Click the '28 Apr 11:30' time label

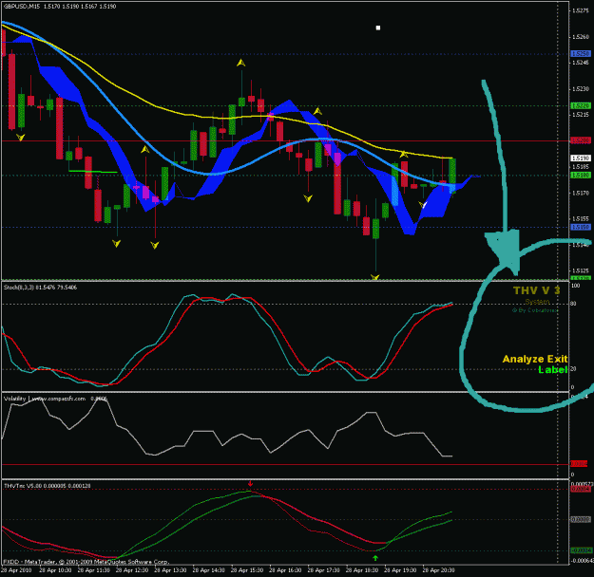(93, 570)
